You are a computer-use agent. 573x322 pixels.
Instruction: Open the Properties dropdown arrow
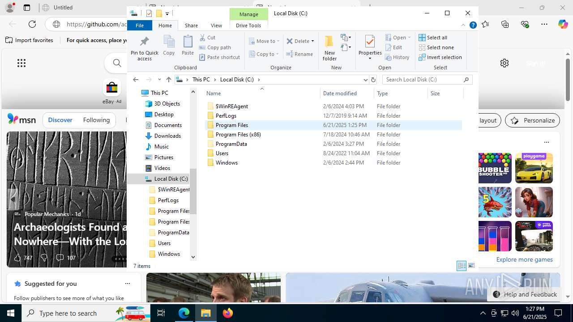(x=370, y=59)
